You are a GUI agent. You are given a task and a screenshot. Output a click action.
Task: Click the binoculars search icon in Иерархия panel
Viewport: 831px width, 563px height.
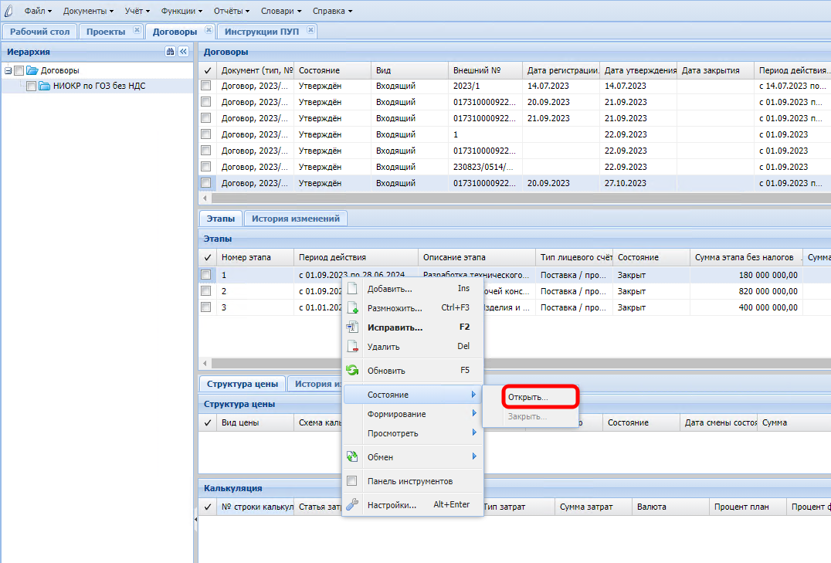tap(170, 52)
